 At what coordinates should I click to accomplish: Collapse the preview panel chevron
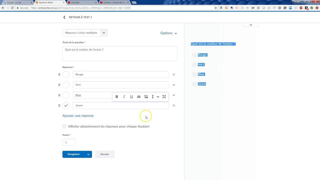[251, 25]
